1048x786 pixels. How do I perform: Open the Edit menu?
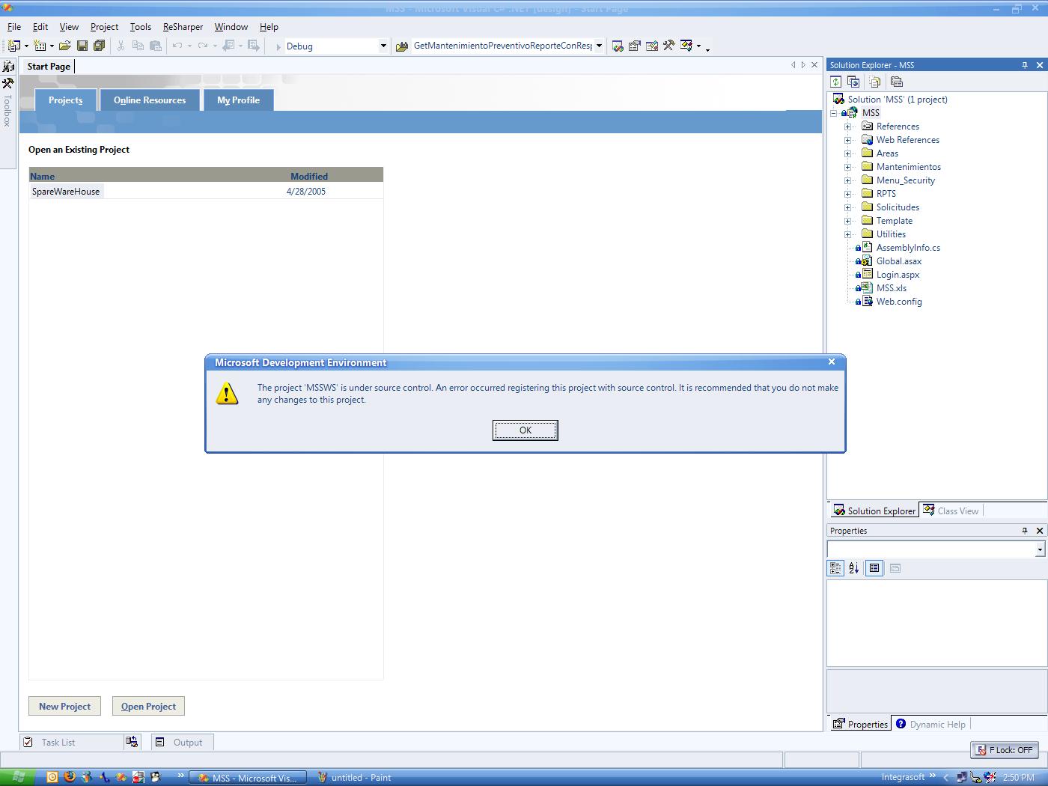click(x=40, y=26)
